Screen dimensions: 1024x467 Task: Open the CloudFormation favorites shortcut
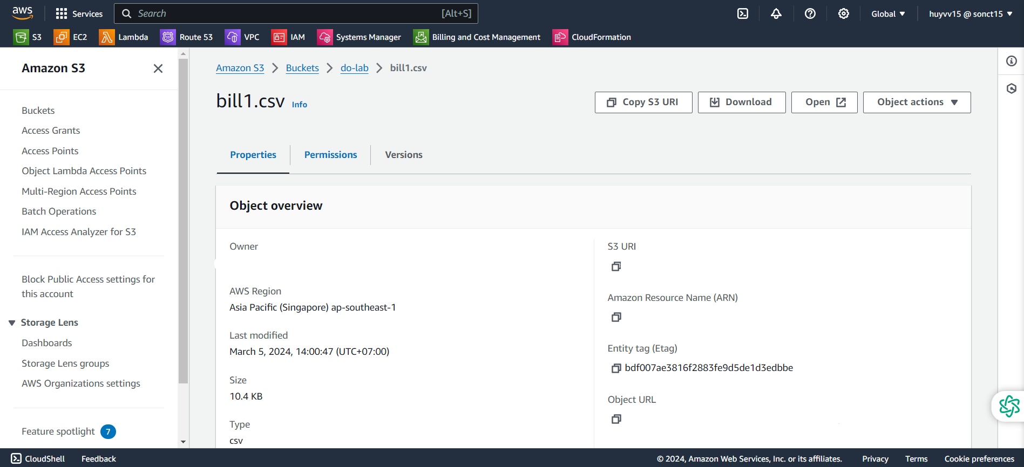(x=592, y=37)
